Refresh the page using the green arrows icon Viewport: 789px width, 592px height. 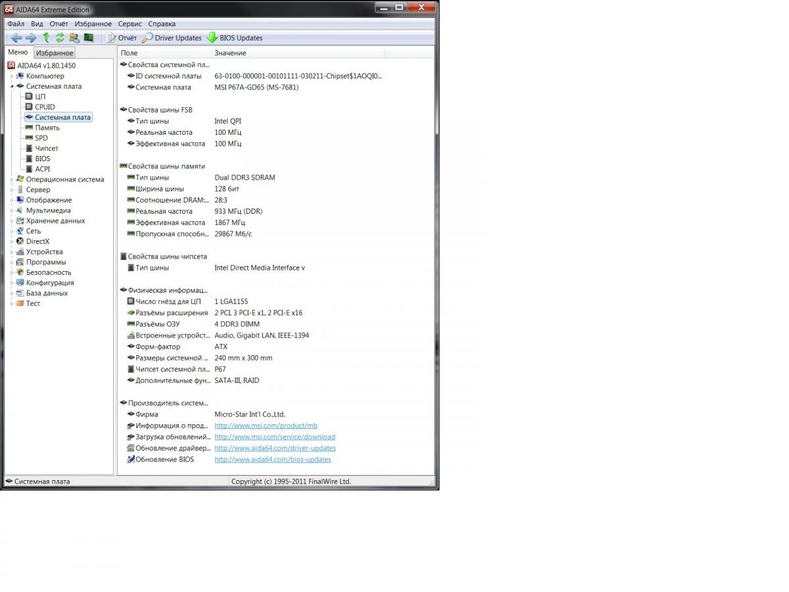coord(60,37)
